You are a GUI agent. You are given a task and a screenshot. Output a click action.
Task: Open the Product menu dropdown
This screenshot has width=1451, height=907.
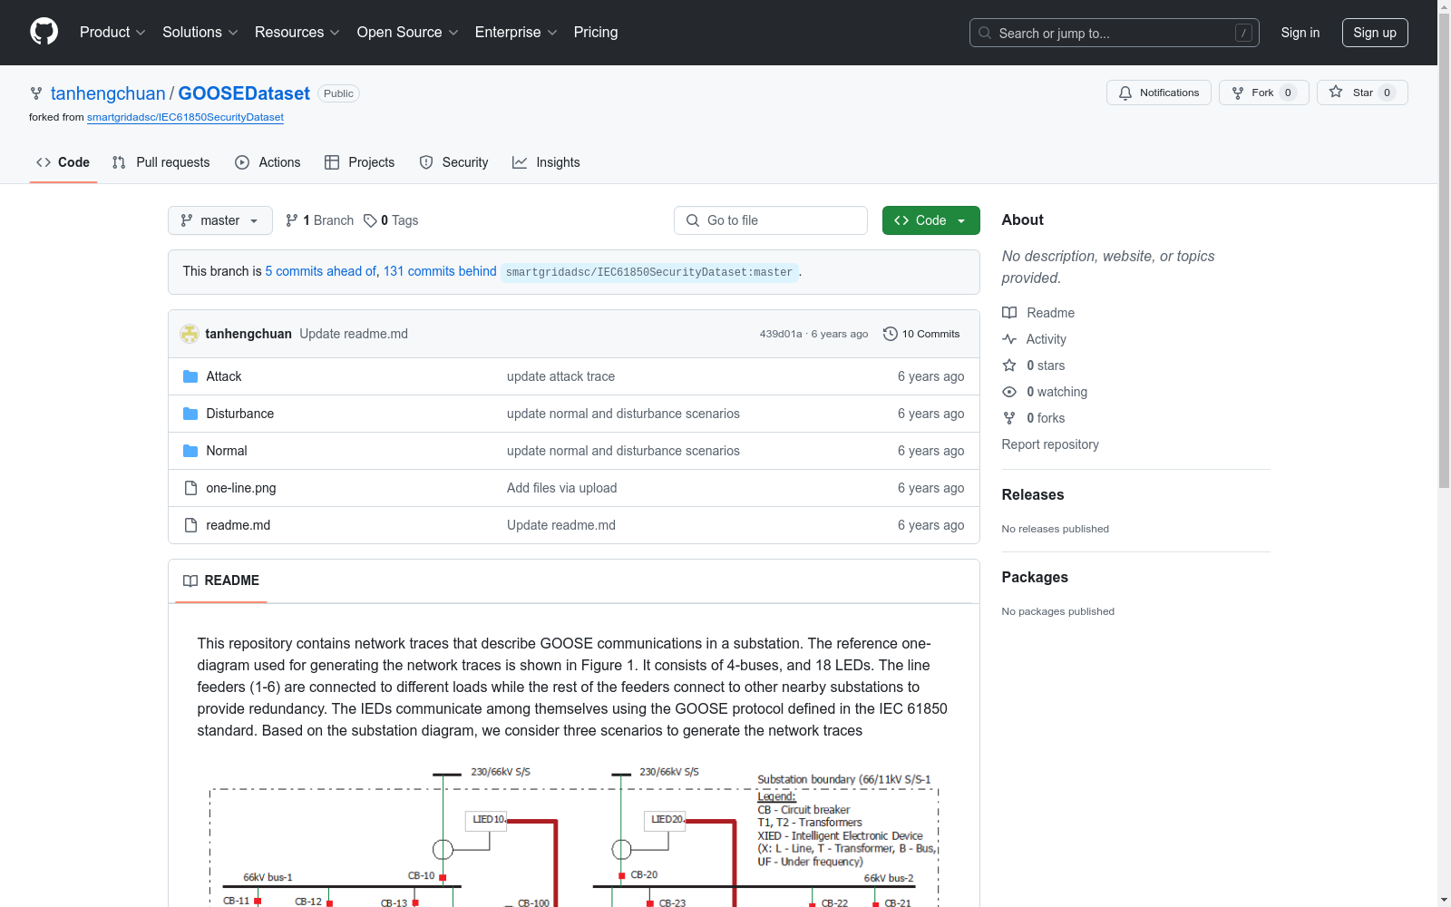pyautogui.click(x=112, y=33)
